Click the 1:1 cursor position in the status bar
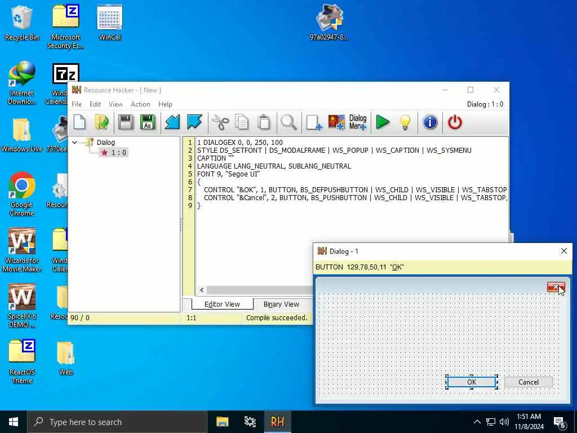This screenshot has height=433, width=577. coord(192,318)
